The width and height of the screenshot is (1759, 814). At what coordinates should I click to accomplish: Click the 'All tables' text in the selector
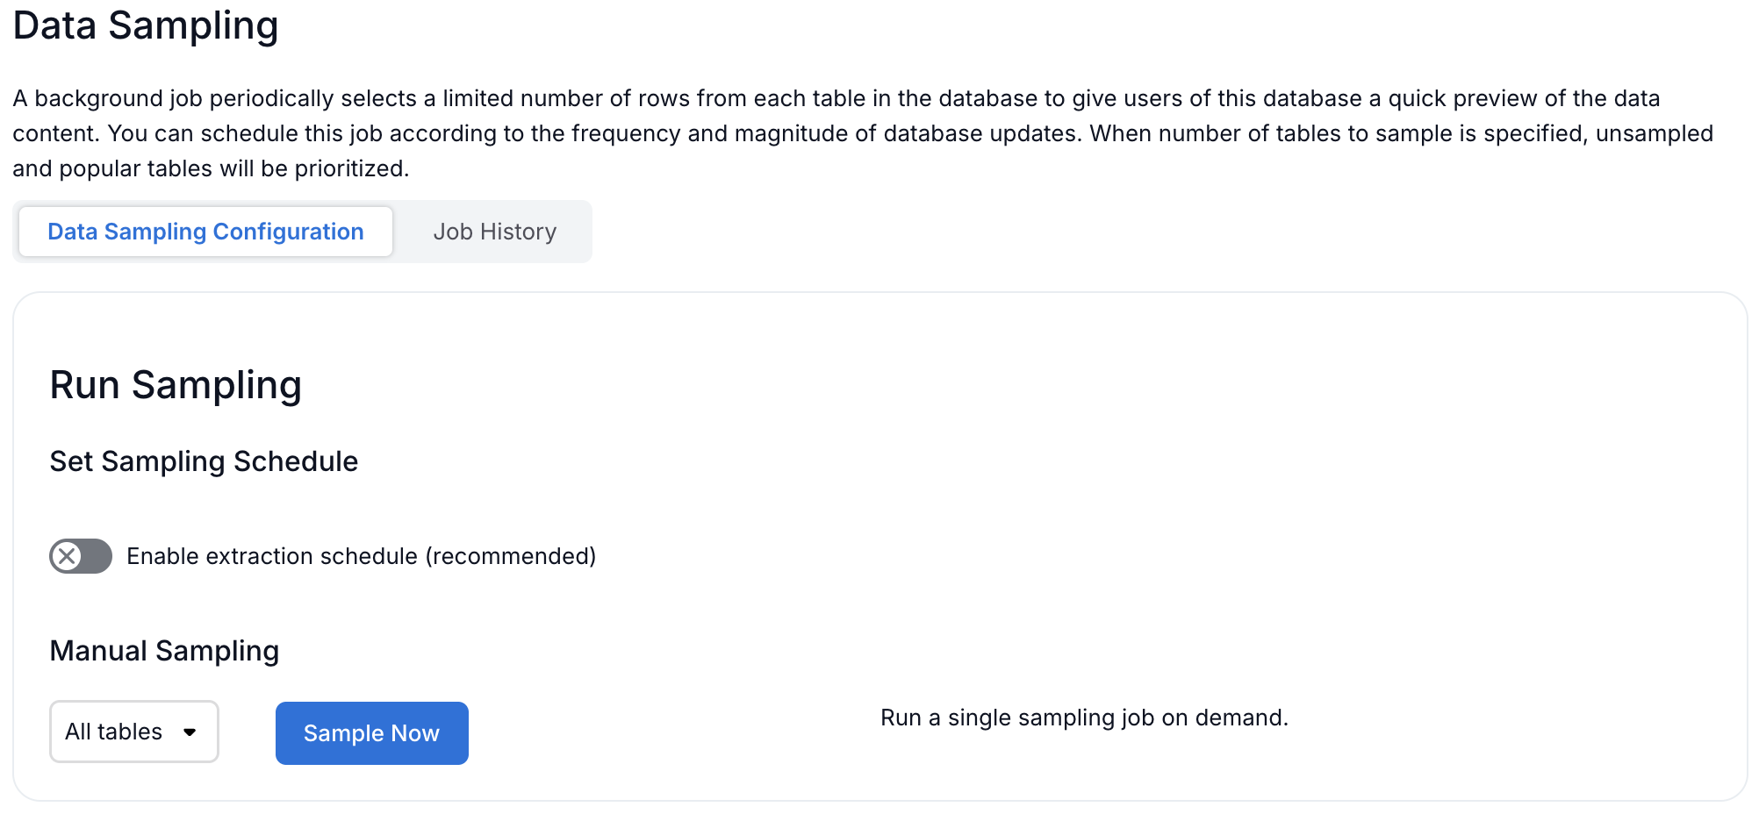pos(114,732)
